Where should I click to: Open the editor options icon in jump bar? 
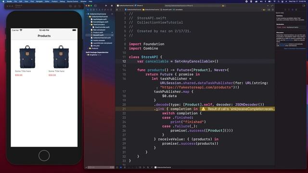coord(269,10)
